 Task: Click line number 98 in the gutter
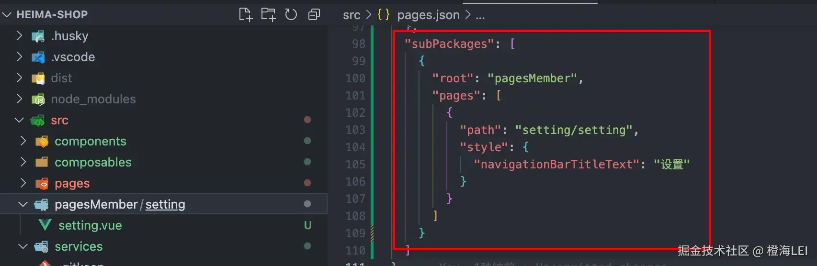coord(359,44)
